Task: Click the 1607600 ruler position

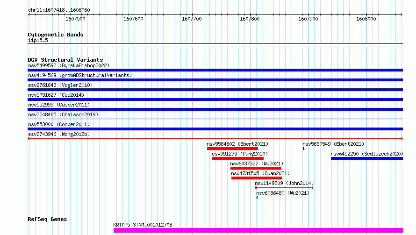Action: click(134, 19)
